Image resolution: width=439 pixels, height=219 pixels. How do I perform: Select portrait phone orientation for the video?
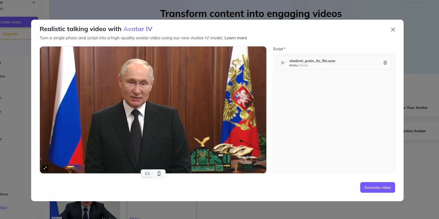[159, 174]
